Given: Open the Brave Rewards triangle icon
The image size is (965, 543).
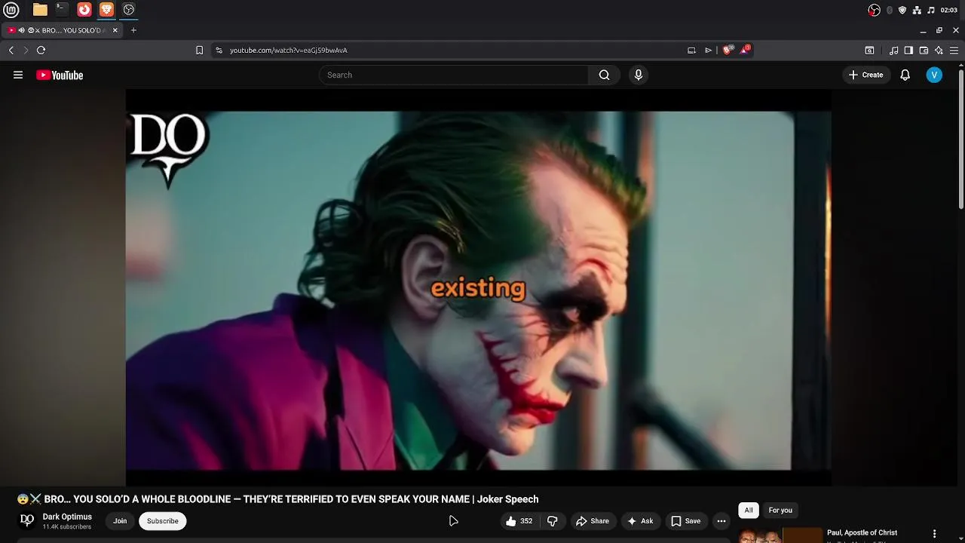Looking at the screenshot, I should [x=745, y=50].
